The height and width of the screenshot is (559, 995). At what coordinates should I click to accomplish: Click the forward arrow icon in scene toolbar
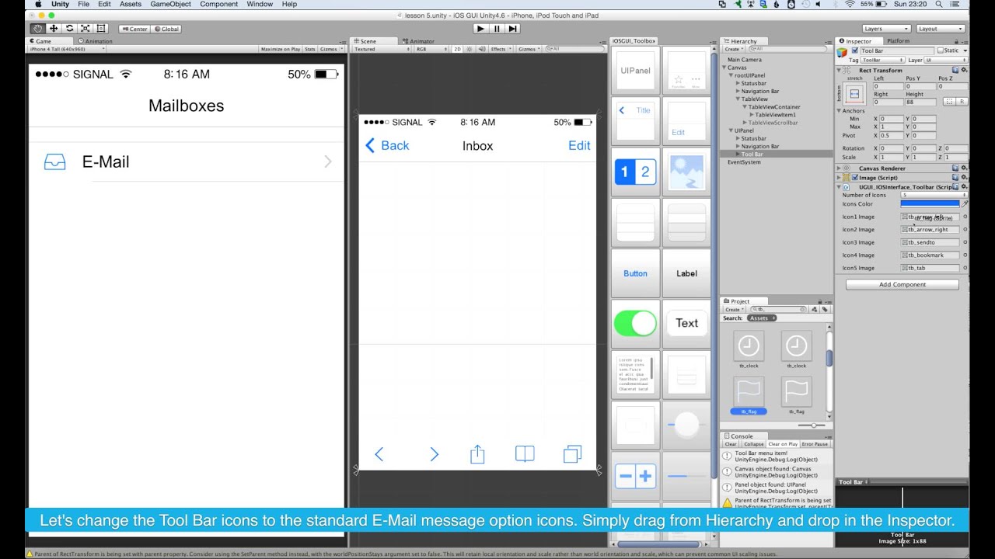click(434, 454)
